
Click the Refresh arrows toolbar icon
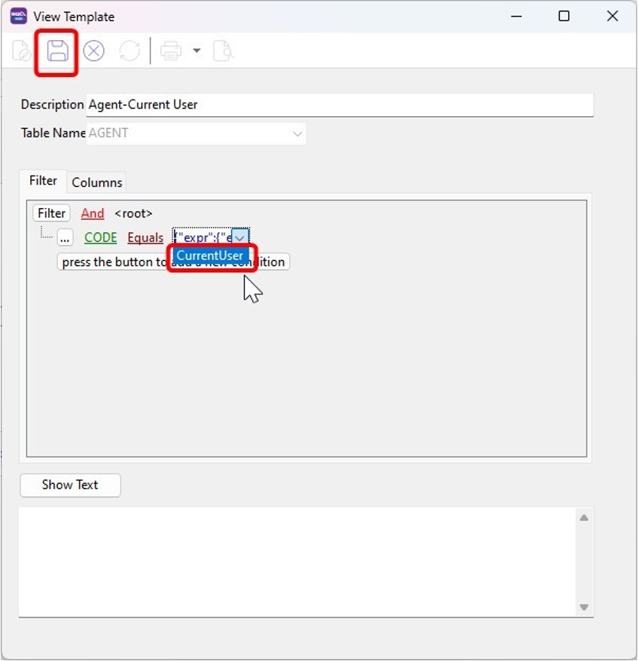(x=130, y=51)
